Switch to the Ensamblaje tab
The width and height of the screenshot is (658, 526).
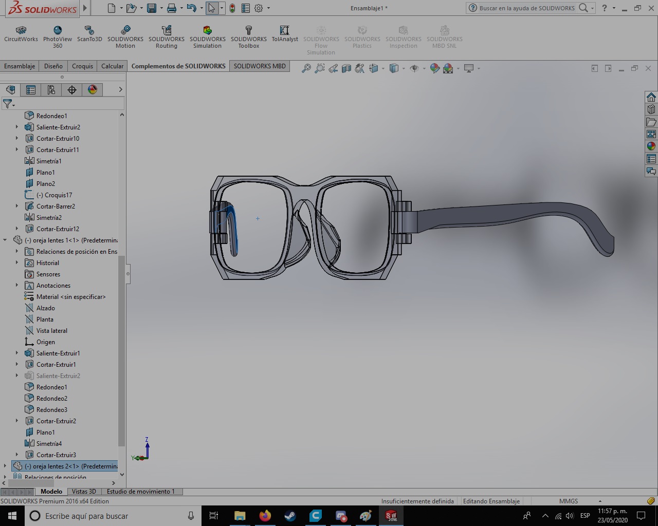coord(20,66)
